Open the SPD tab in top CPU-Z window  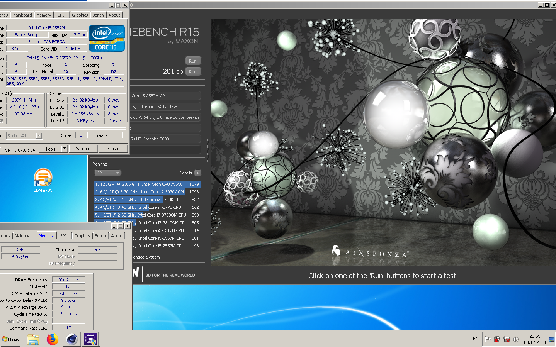61,15
